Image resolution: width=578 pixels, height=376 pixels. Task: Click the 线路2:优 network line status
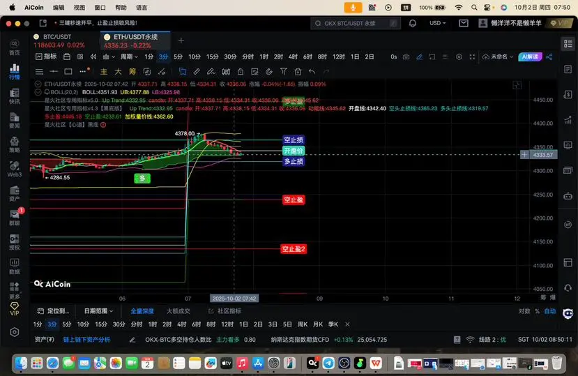(x=487, y=340)
